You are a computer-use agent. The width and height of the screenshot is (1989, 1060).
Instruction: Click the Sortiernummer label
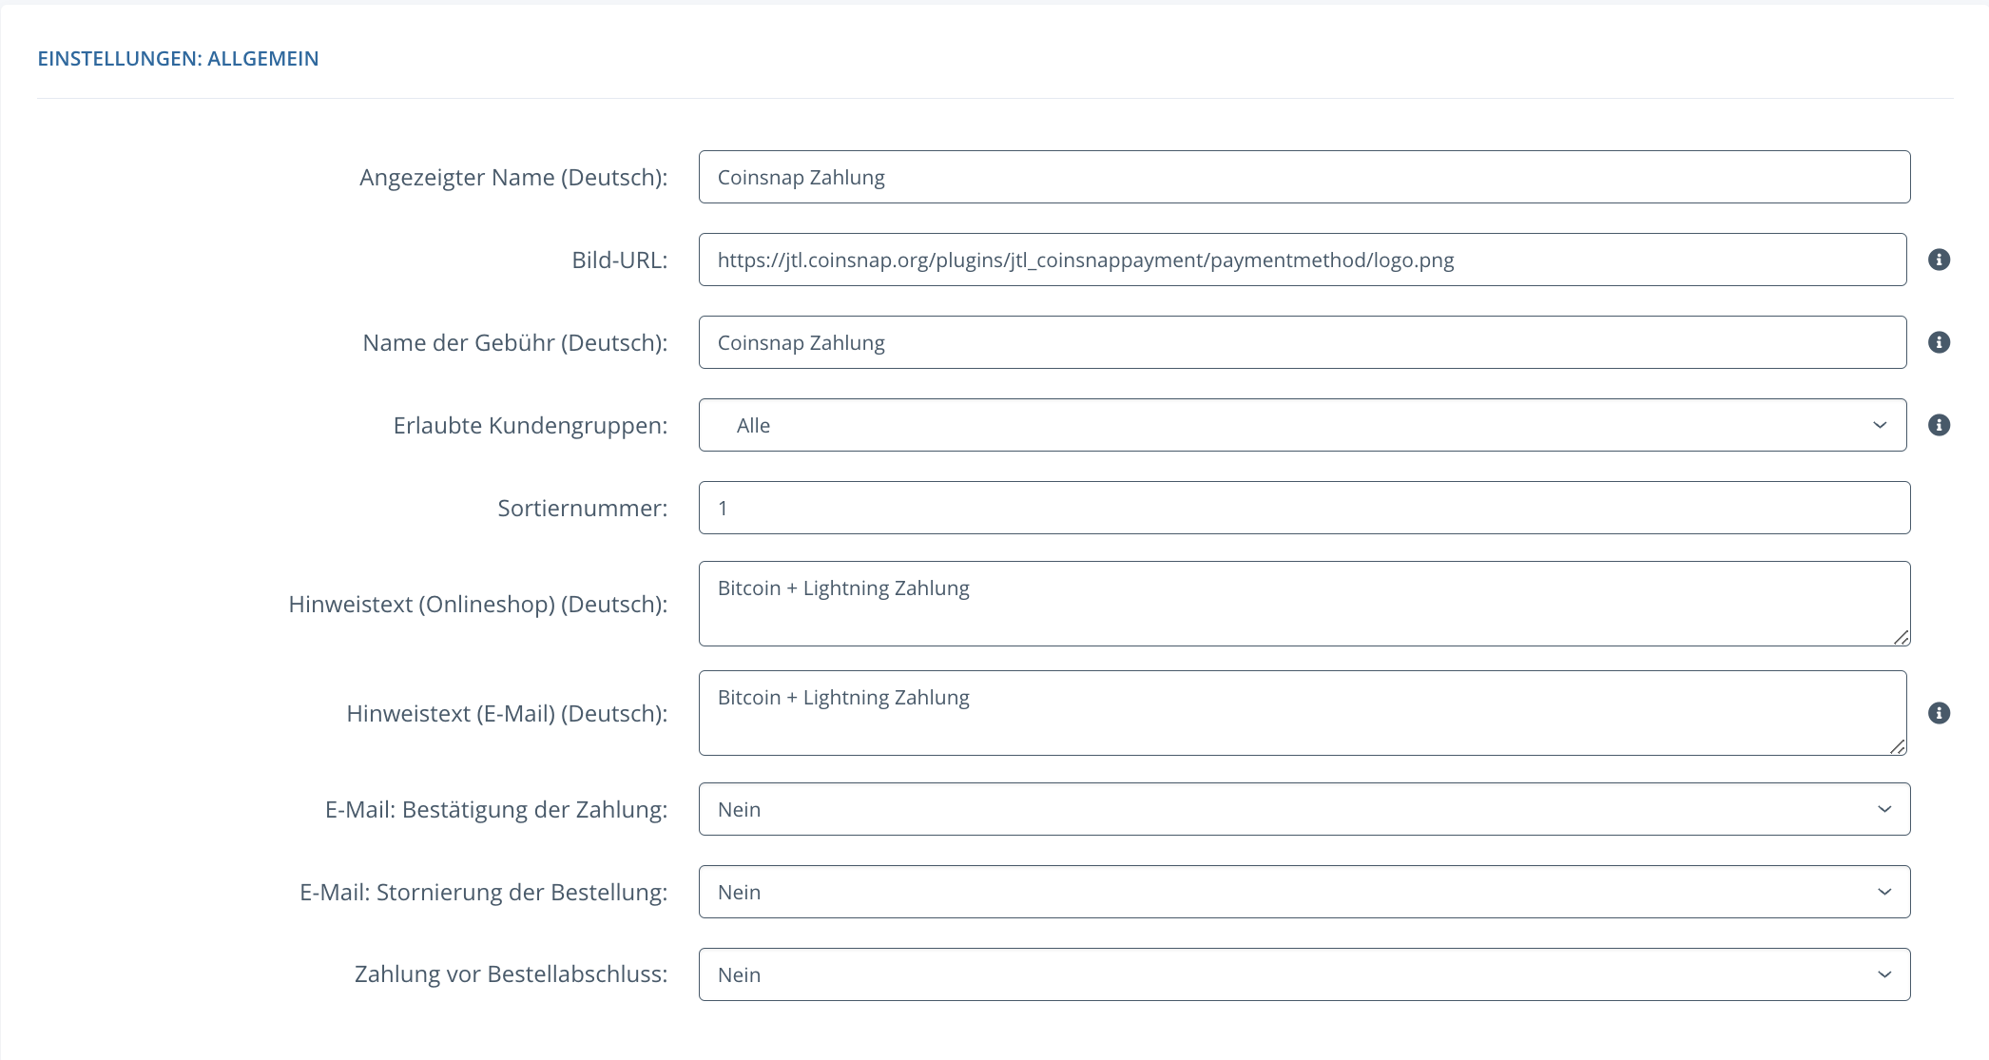click(x=582, y=509)
